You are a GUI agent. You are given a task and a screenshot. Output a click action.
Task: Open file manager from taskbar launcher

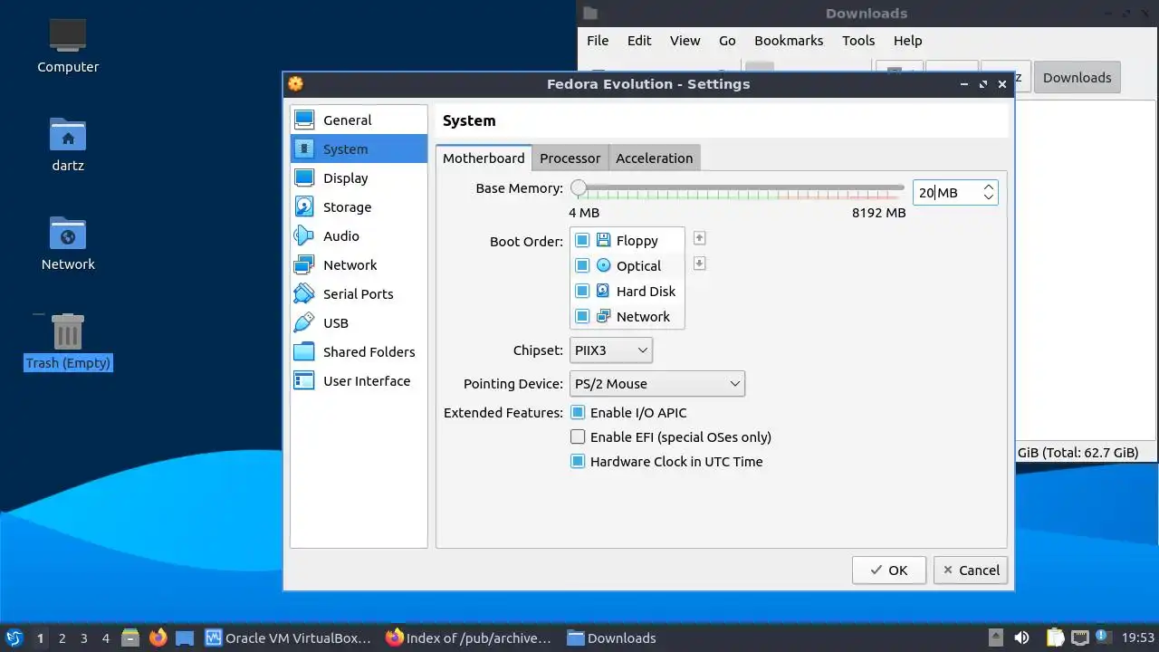(x=130, y=638)
